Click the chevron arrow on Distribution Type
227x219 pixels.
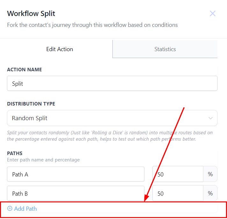tap(210, 118)
